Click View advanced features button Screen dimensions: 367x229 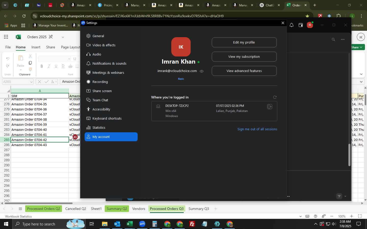pyautogui.click(x=244, y=71)
